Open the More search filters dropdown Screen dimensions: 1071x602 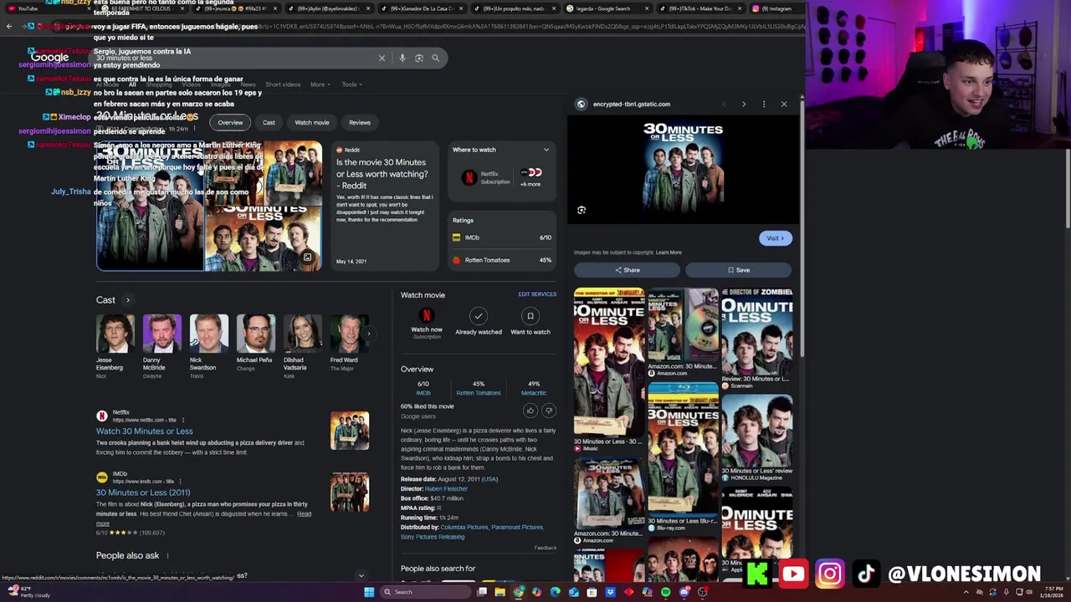click(x=320, y=84)
